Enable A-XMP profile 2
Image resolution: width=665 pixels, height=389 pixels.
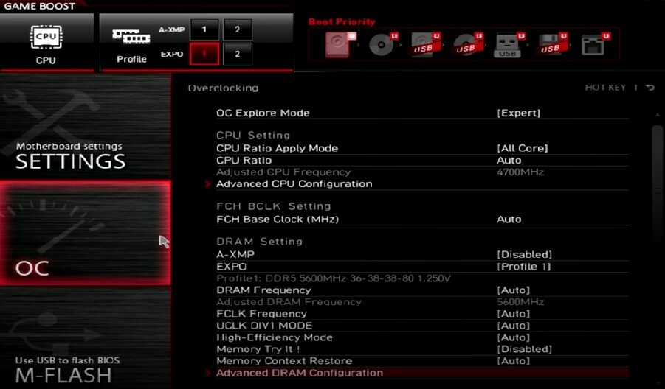(x=238, y=30)
